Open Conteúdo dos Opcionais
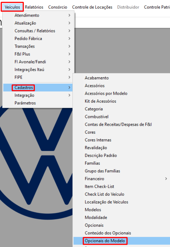 click(x=122, y=233)
